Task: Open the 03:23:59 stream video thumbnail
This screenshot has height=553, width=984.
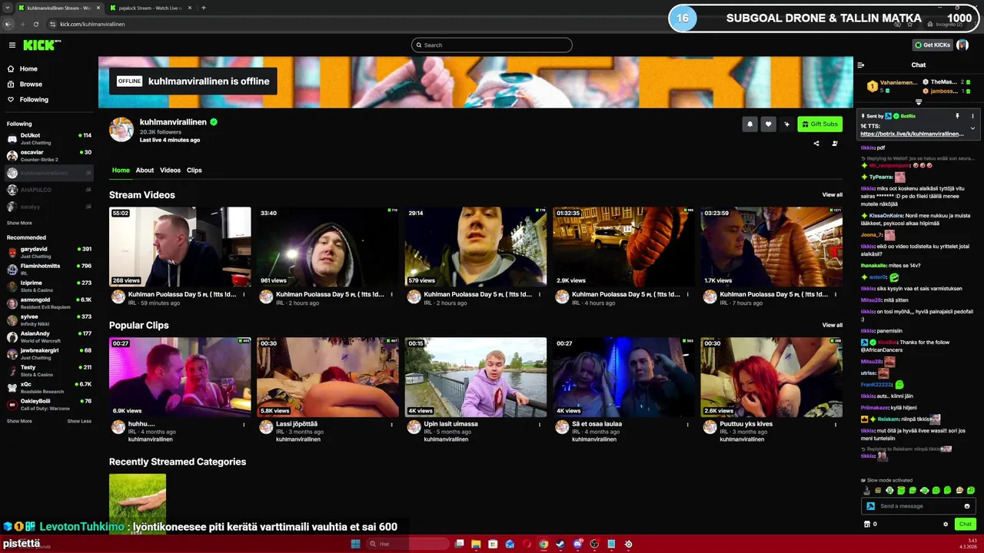Action: (x=771, y=247)
